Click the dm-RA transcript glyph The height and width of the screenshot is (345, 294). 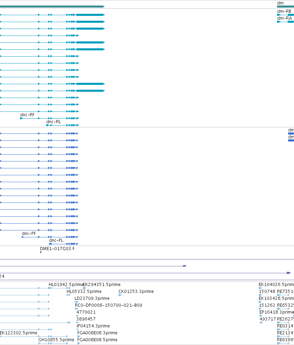point(285,21)
